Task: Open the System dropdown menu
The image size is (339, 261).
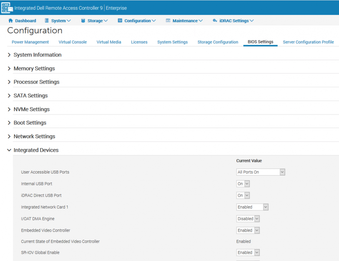Action: pyautogui.click(x=58, y=21)
